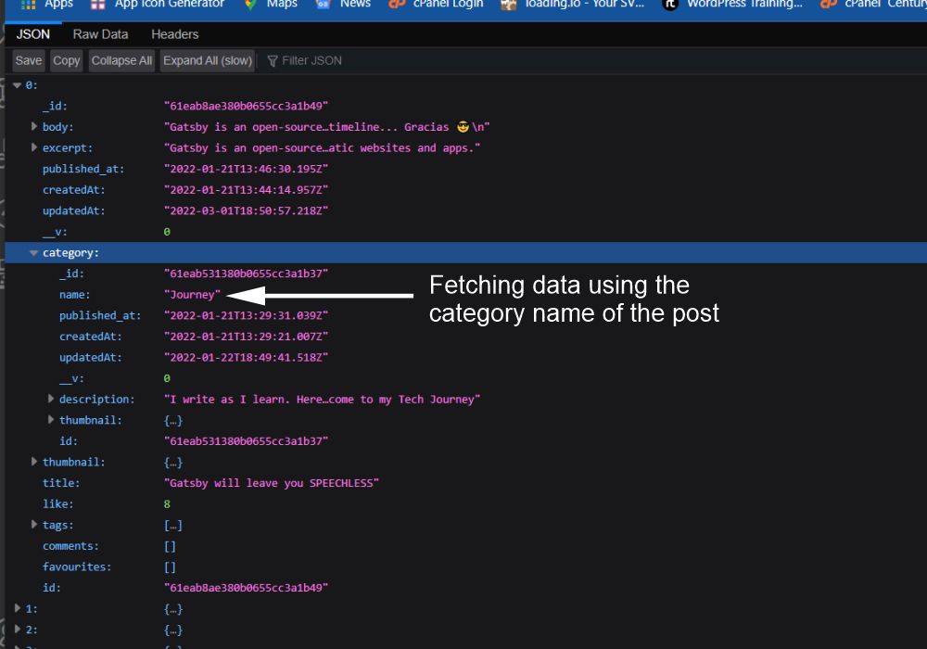927x649 pixels.
Task: Click the empty comments array value
Action: (x=170, y=546)
